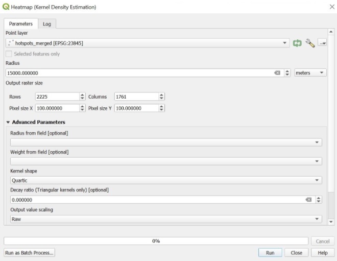Image resolution: width=337 pixels, height=261 pixels.
Task: Open the Output value scaling Raw dropdown
Action: pyautogui.click(x=166, y=219)
